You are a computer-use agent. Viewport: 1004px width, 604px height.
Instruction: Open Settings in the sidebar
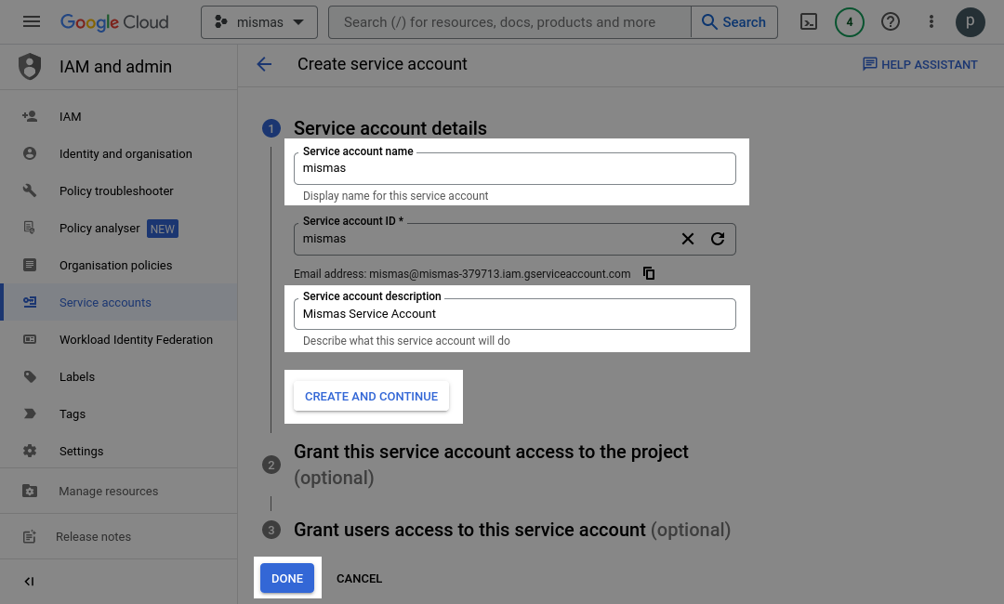[x=118, y=451]
